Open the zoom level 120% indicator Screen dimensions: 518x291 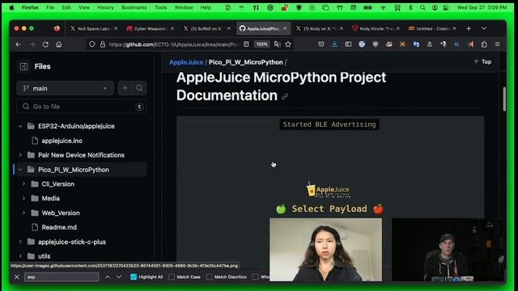261,44
